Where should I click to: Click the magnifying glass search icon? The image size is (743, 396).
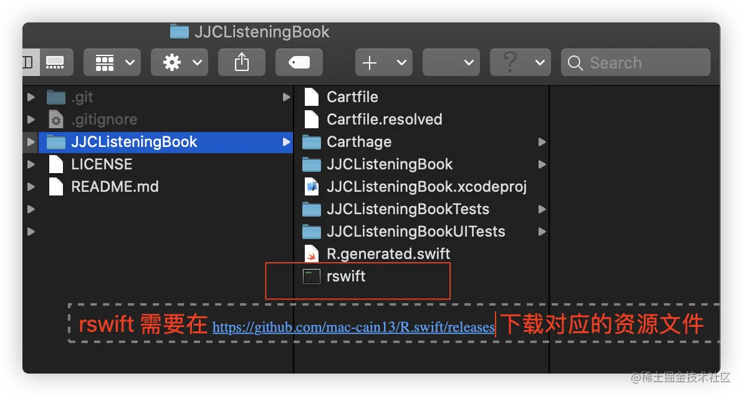click(575, 63)
